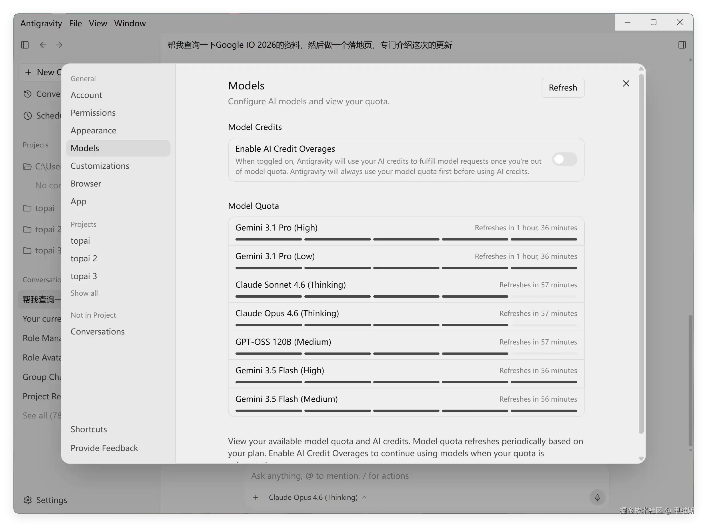The image size is (707, 527).
Task: Click the Conversations history clock icon
Action: click(x=28, y=94)
